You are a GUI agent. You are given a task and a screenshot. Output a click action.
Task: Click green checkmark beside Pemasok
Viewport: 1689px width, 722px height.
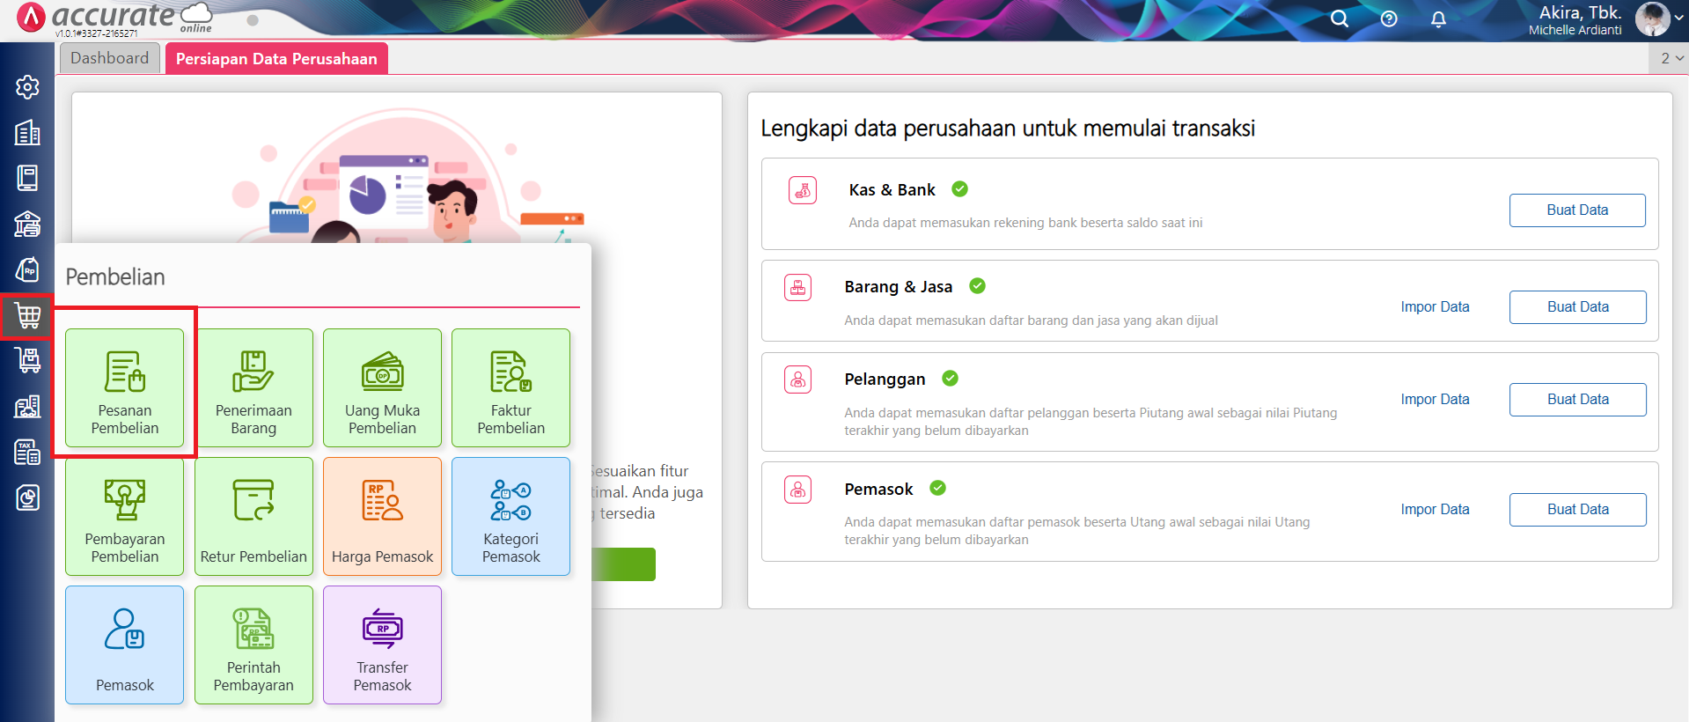(x=938, y=489)
